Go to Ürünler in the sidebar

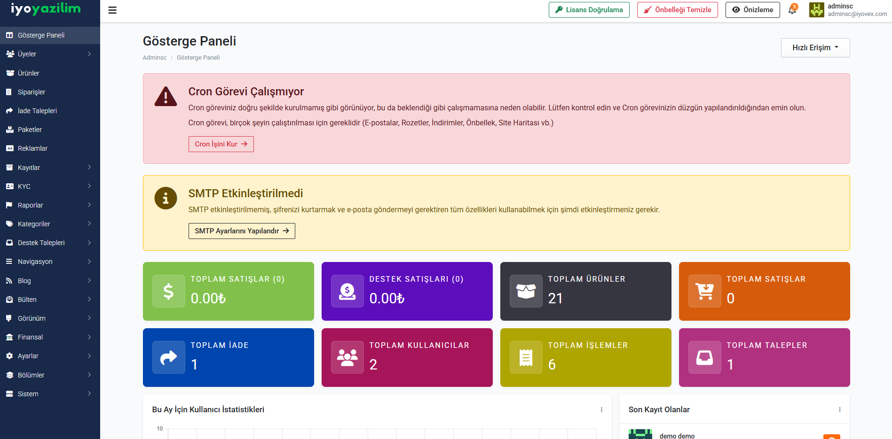(29, 73)
